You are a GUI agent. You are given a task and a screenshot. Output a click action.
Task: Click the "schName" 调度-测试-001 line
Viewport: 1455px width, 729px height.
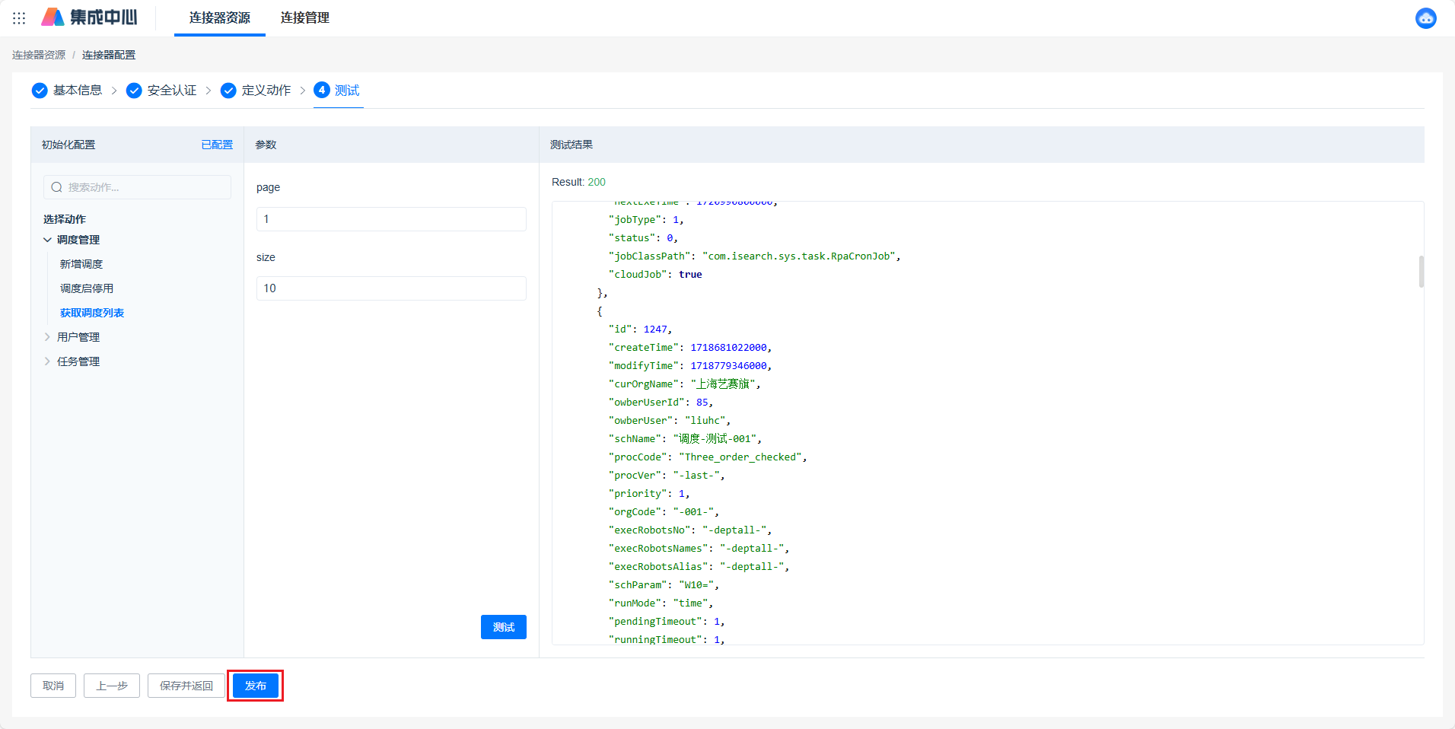click(x=684, y=439)
